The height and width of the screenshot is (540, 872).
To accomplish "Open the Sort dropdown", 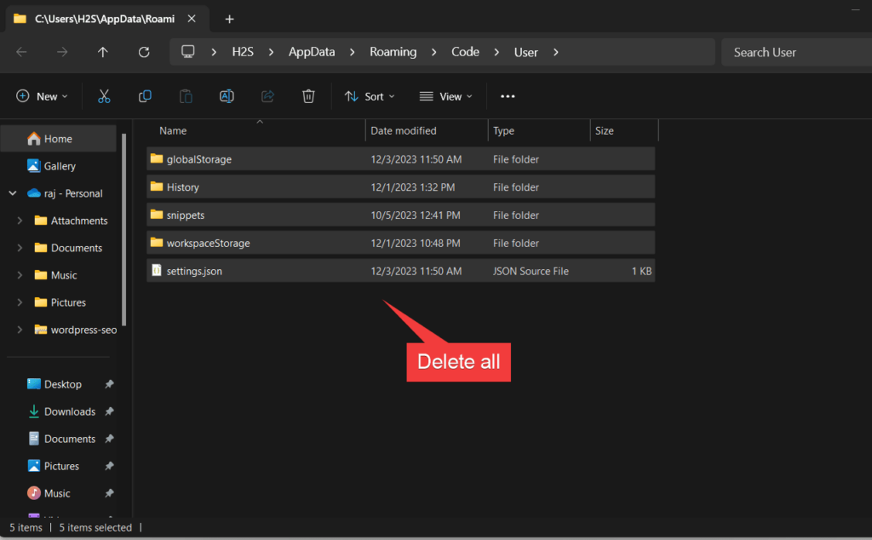I will pos(369,96).
